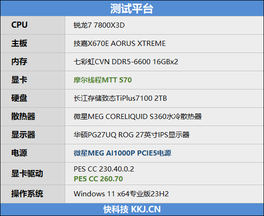264x216 pixels.
Task: Select the 电源 row label
Action: pyautogui.click(x=19, y=153)
